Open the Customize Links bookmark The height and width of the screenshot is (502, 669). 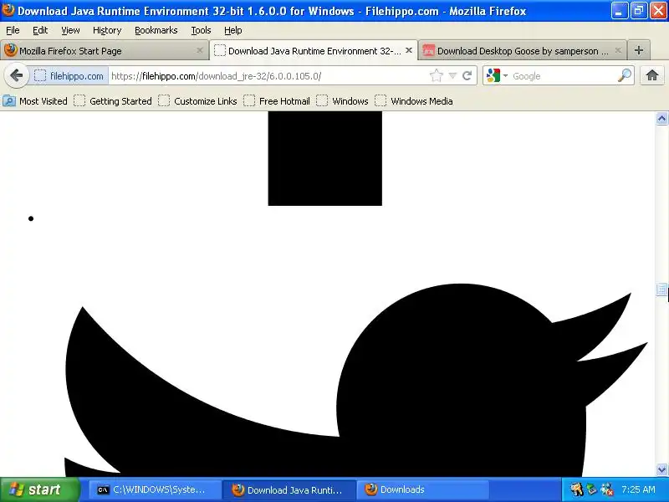(197, 101)
